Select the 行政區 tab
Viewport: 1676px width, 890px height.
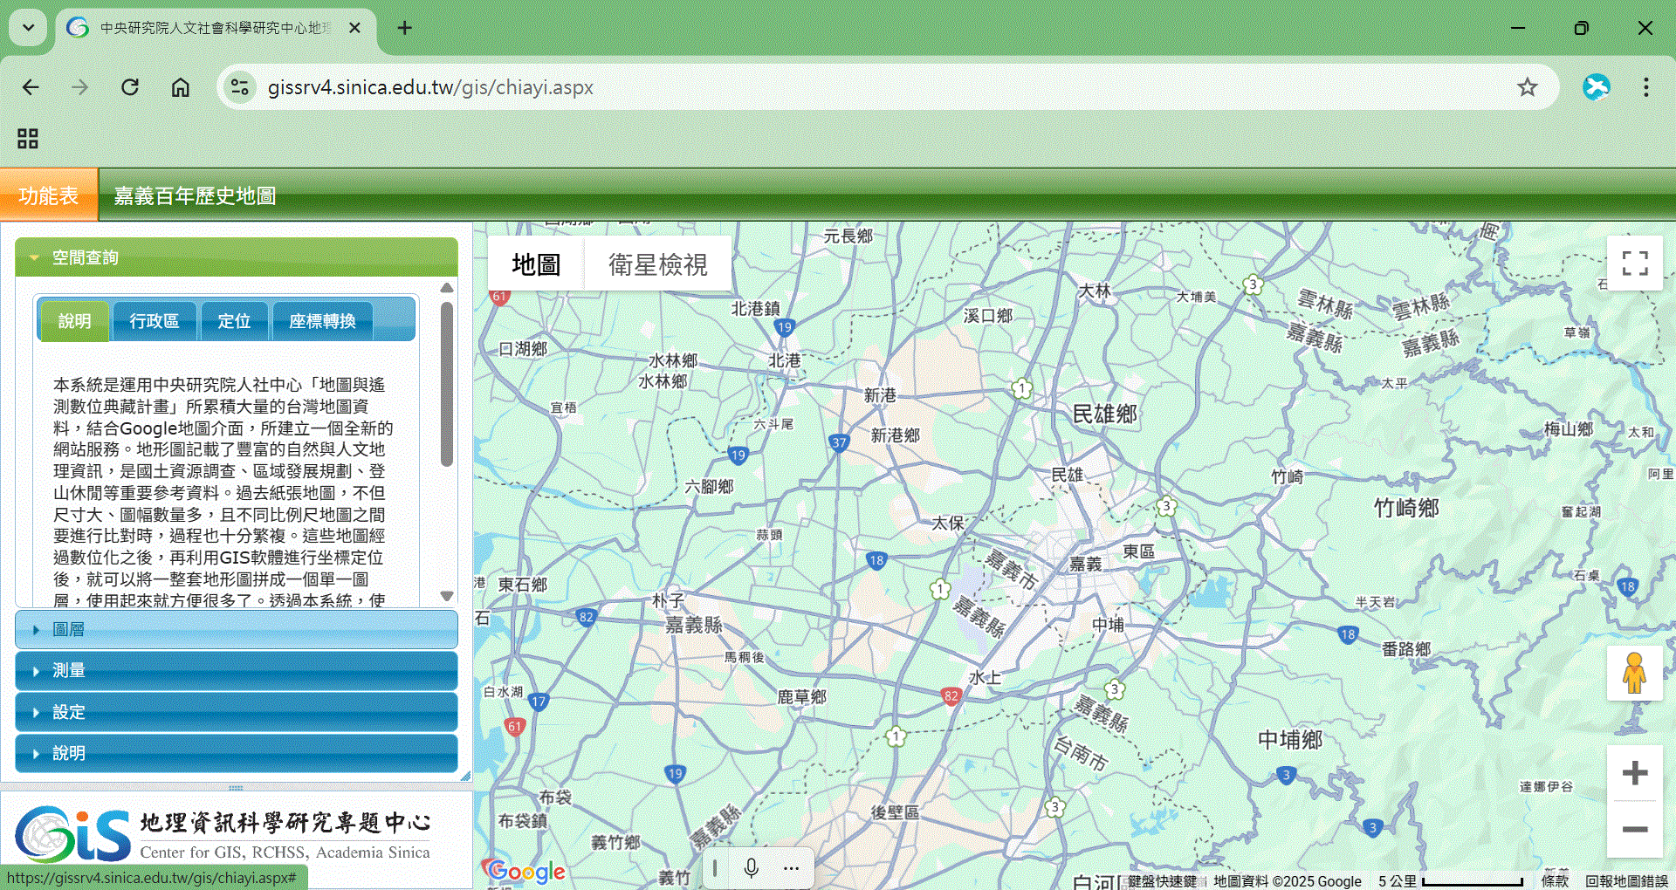154,321
